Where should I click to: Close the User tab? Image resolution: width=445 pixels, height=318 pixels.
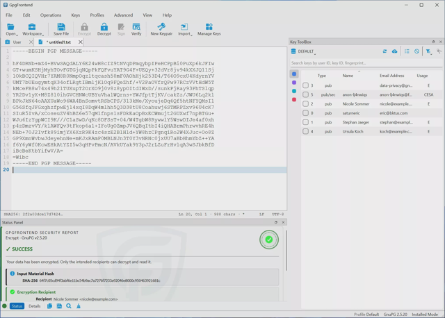tap(31, 42)
